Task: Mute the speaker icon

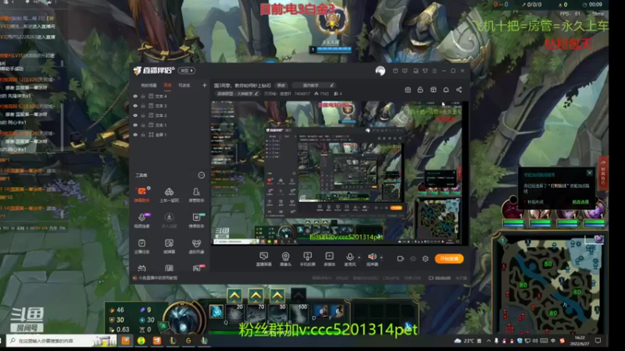Action: [x=372, y=257]
